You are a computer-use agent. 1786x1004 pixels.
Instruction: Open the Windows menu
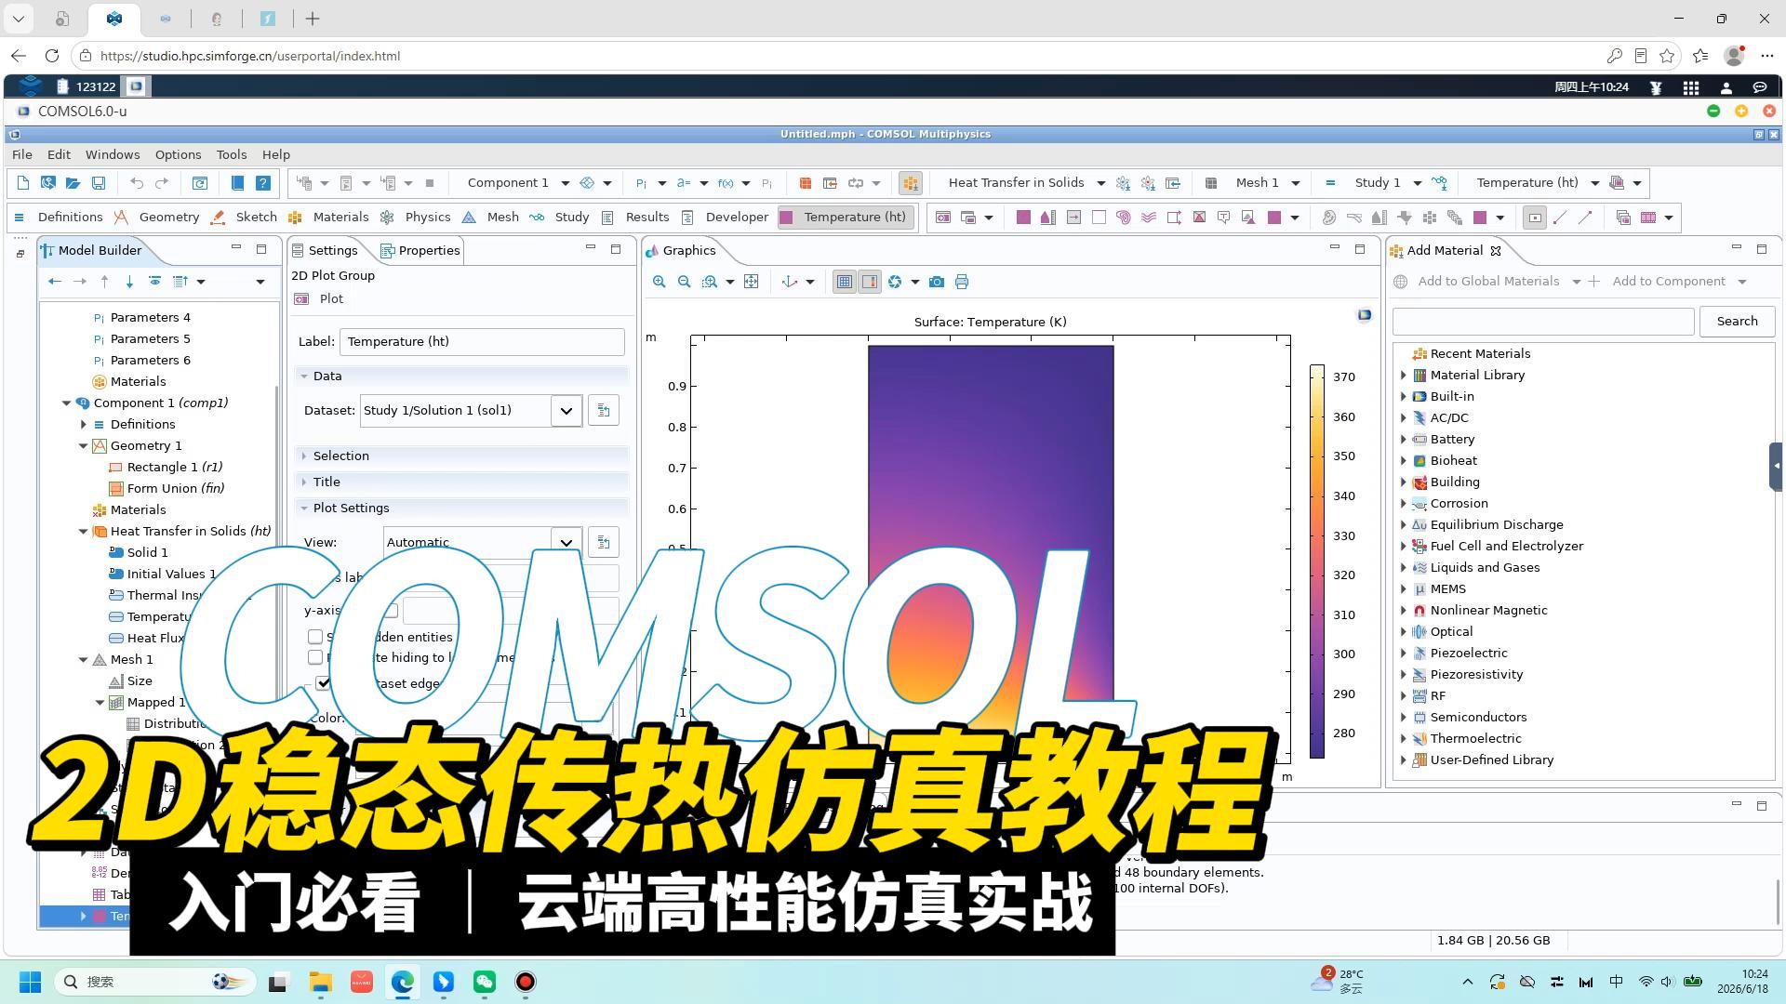113,154
